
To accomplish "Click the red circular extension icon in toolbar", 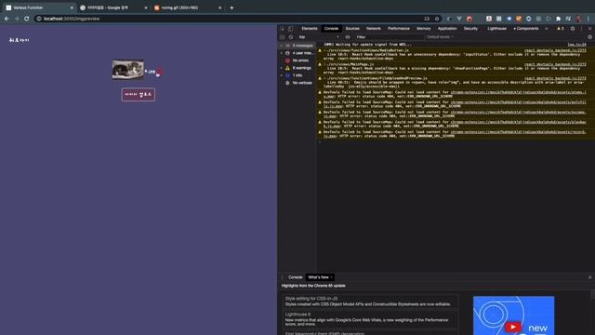I will coord(469,19).
